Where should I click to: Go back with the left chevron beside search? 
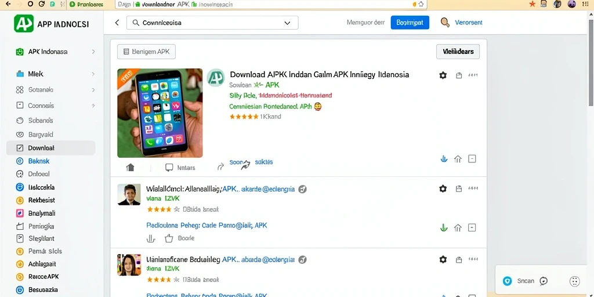point(117,23)
